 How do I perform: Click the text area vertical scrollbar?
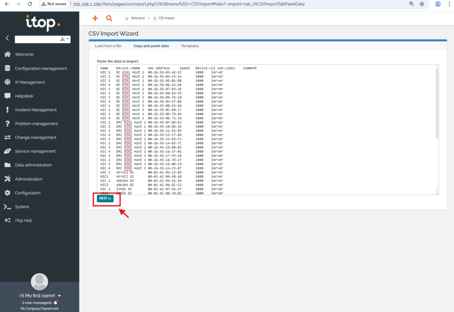pyautogui.click(x=437, y=102)
